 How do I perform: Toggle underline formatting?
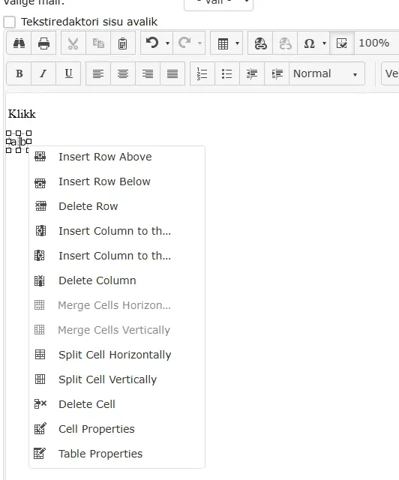[68, 73]
